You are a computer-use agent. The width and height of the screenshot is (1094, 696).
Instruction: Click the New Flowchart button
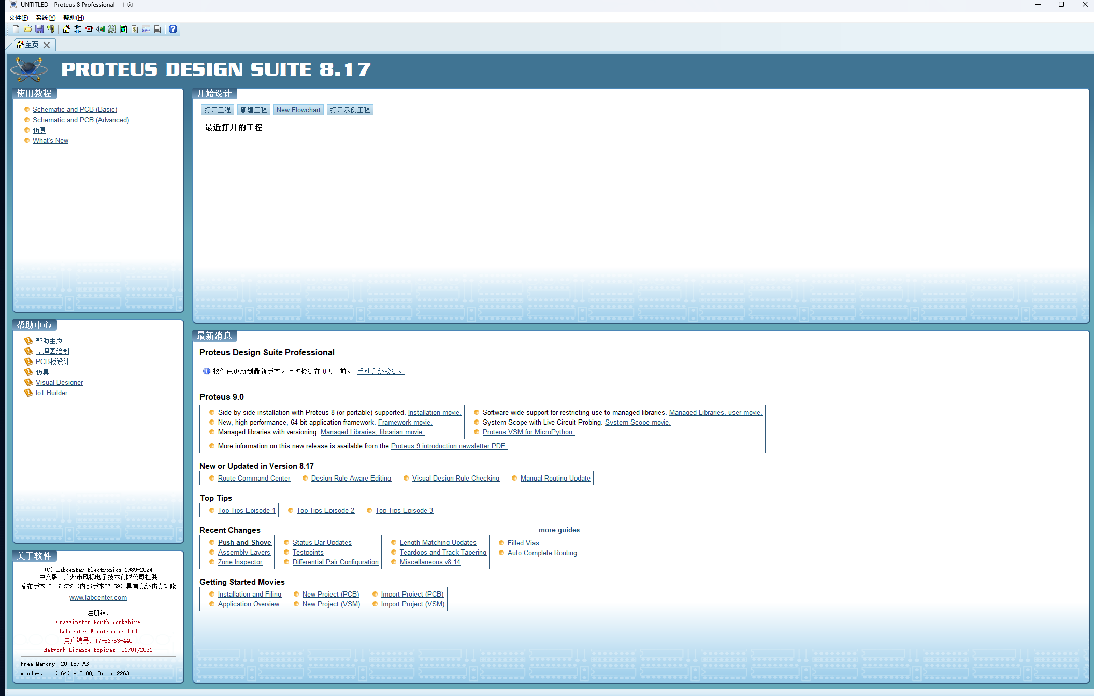pos(298,110)
